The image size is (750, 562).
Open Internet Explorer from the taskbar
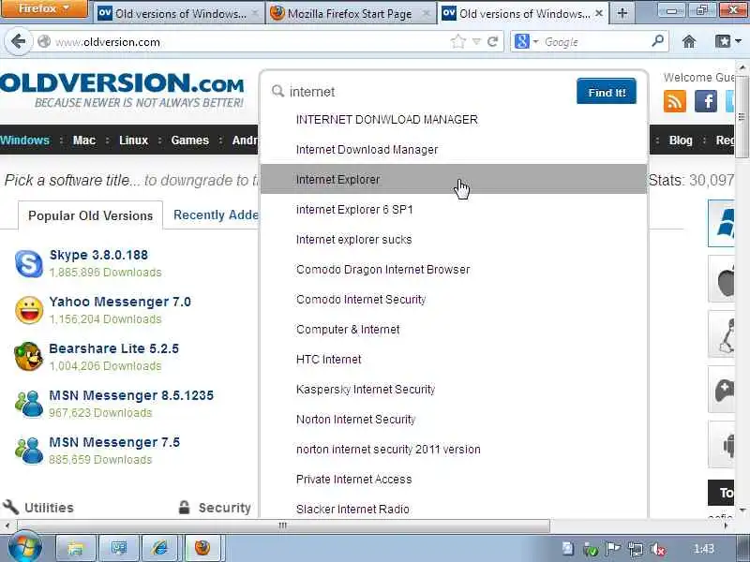[x=159, y=548]
